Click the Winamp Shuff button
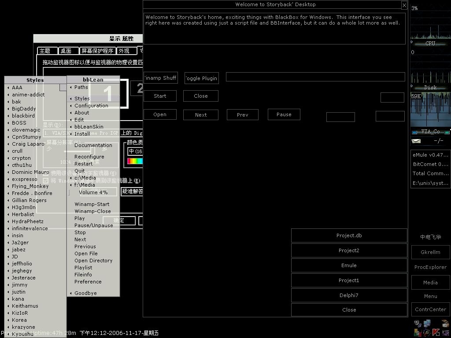 click(x=160, y=78)
